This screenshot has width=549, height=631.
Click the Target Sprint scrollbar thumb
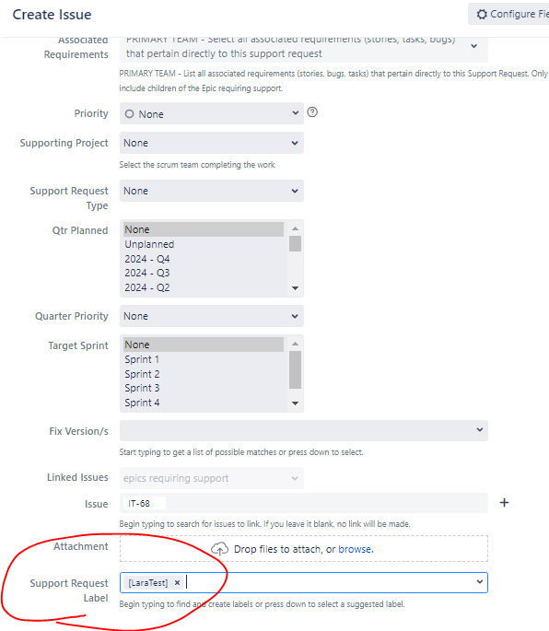(x=295, y=369)
